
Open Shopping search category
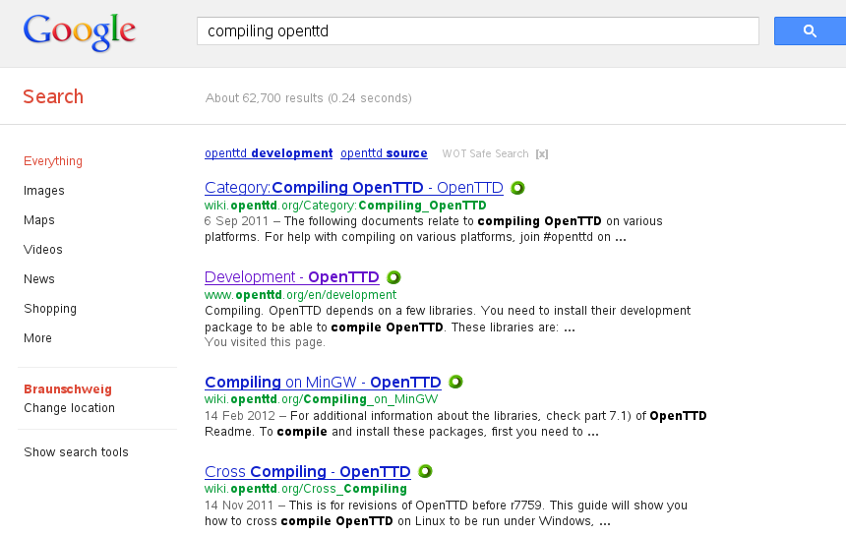49,309
